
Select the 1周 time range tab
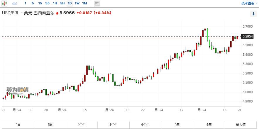tap(50, 125)
